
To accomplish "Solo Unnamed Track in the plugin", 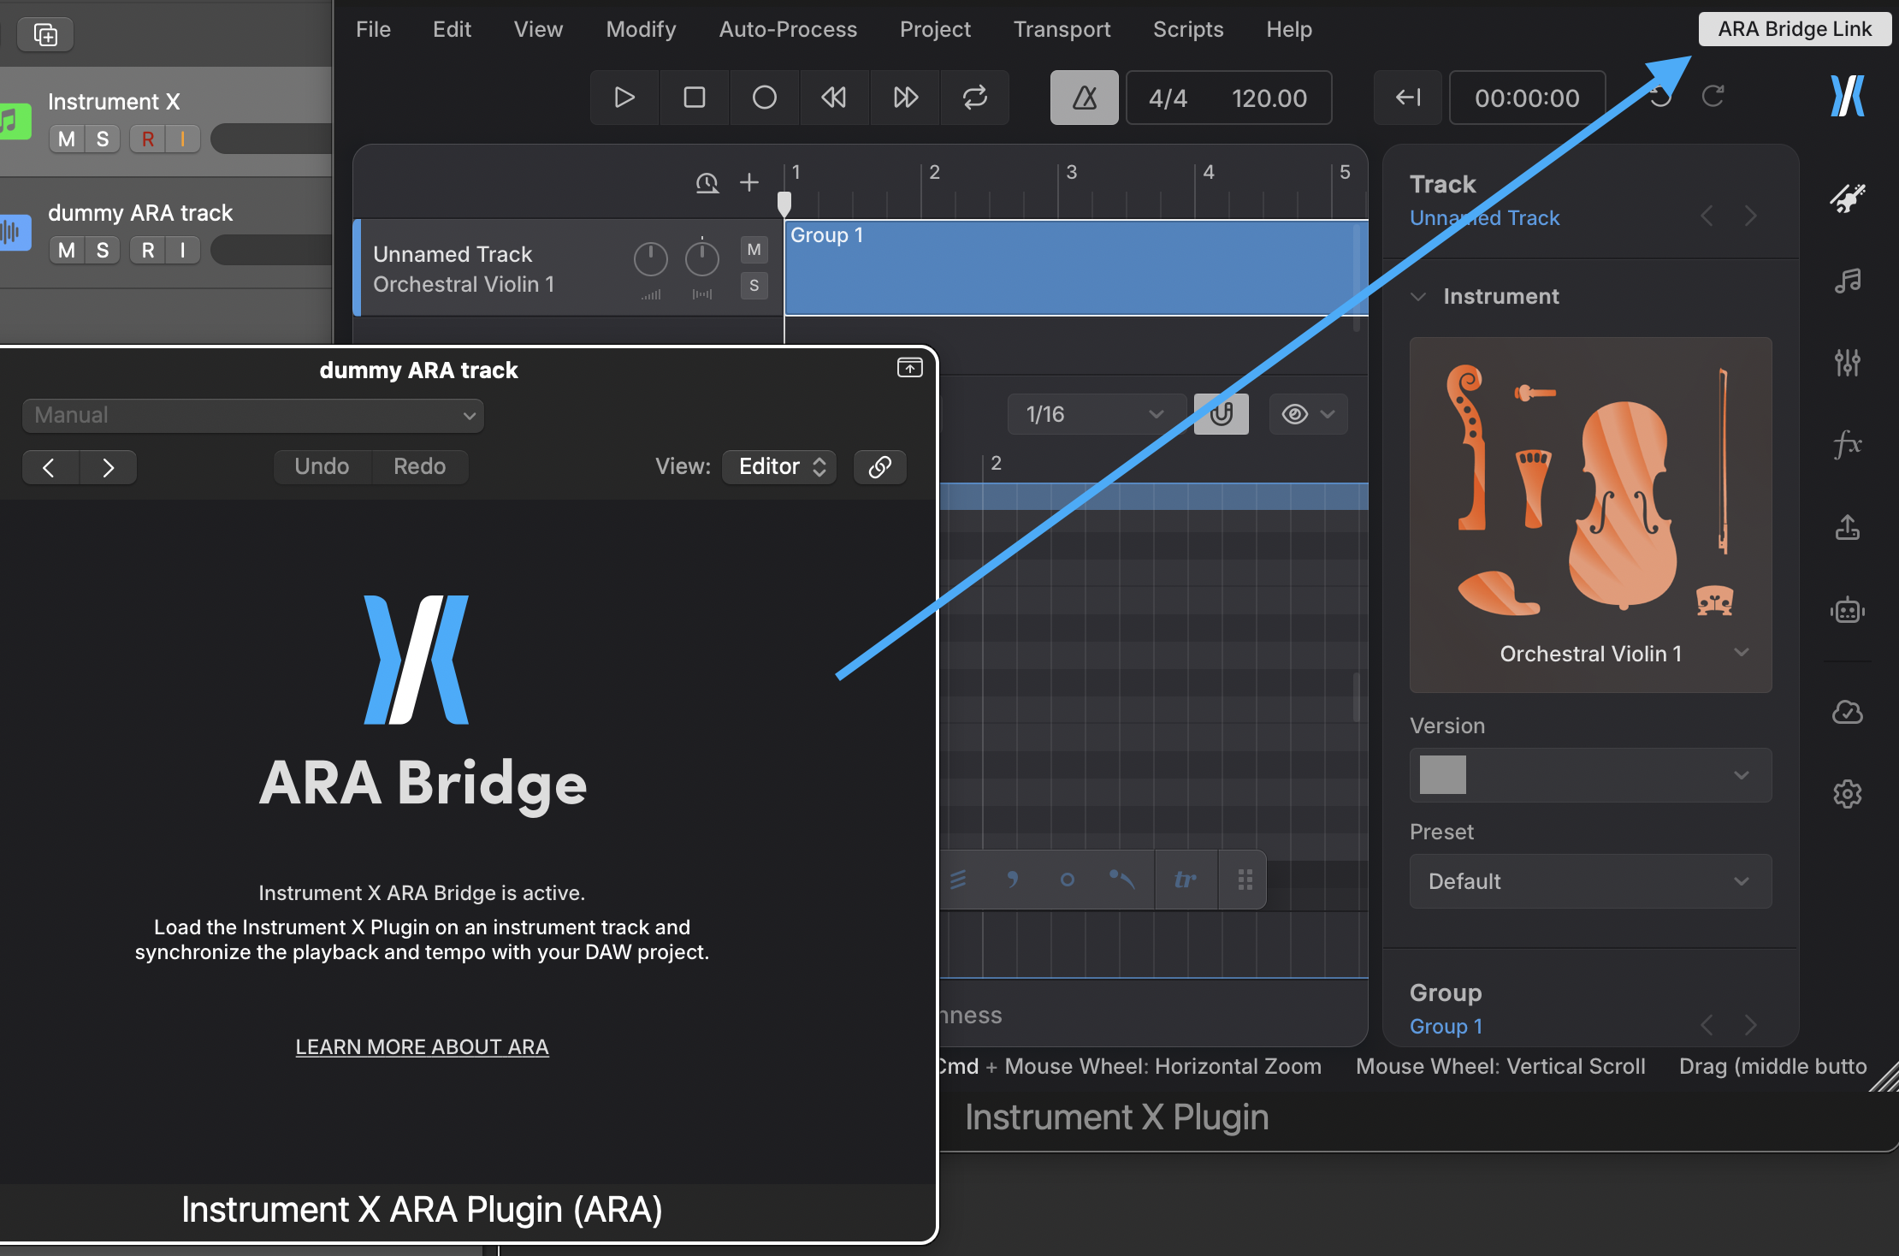I will [754, 286].
